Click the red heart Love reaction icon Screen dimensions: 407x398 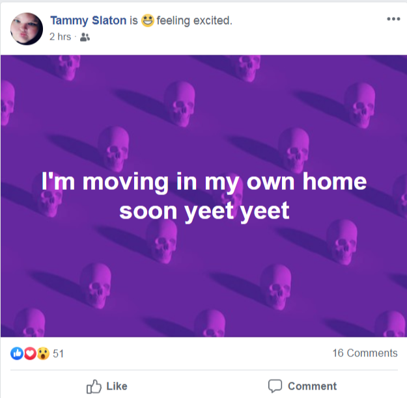[x=30, y=353]
